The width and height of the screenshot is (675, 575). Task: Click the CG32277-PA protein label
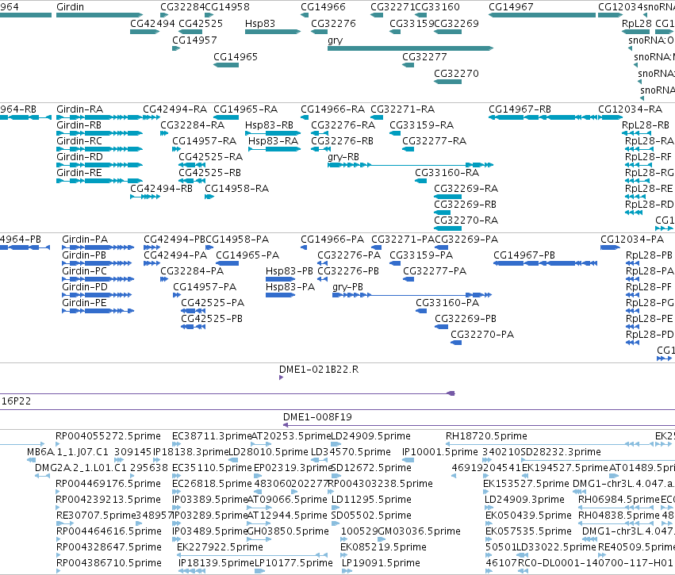pyautogui.click(x=435, y=271)
